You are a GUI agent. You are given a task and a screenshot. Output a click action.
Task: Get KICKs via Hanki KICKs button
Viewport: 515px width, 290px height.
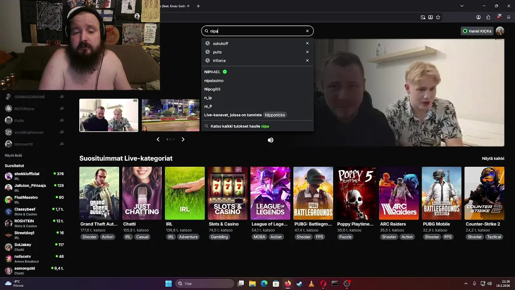(x=477, y=31)
